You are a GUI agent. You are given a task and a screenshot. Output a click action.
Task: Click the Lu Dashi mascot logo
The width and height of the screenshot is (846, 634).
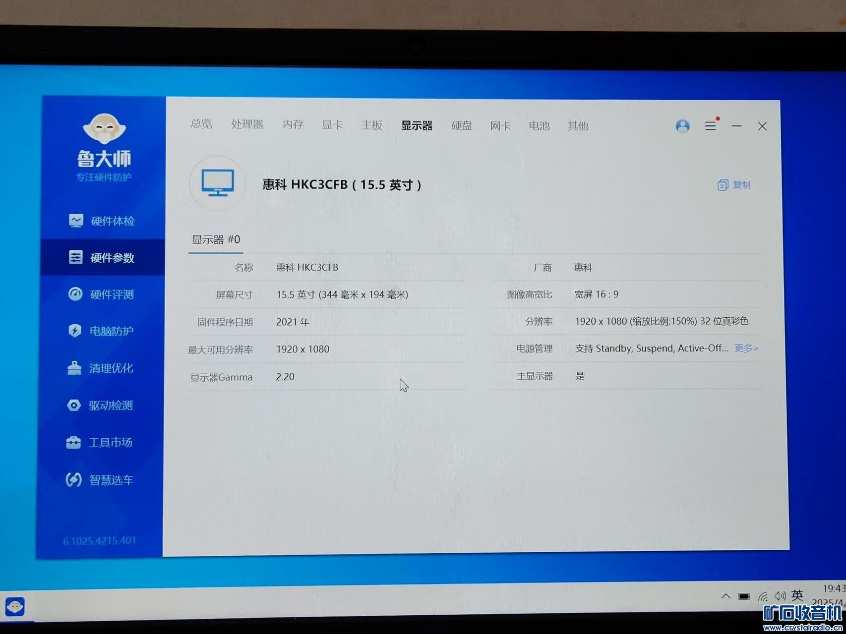pos(104,128)
